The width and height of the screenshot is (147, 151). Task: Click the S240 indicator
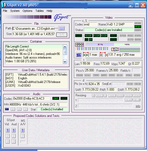coord(138,39)
